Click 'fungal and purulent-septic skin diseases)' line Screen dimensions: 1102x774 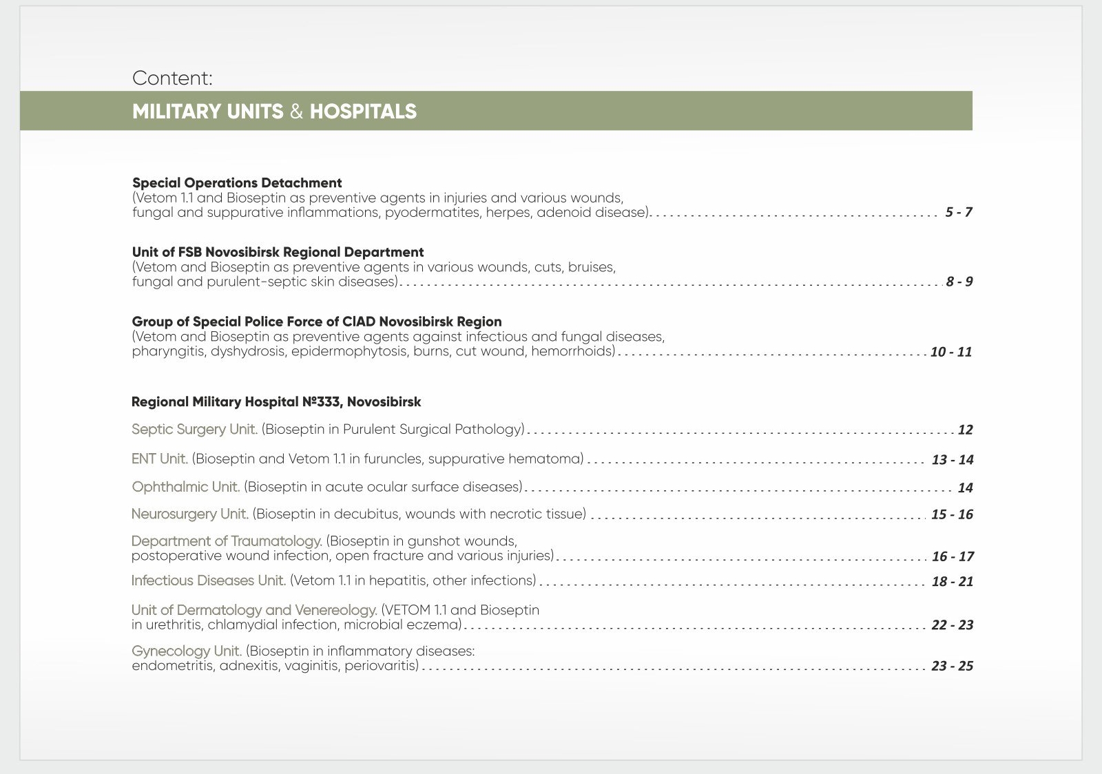265,282
